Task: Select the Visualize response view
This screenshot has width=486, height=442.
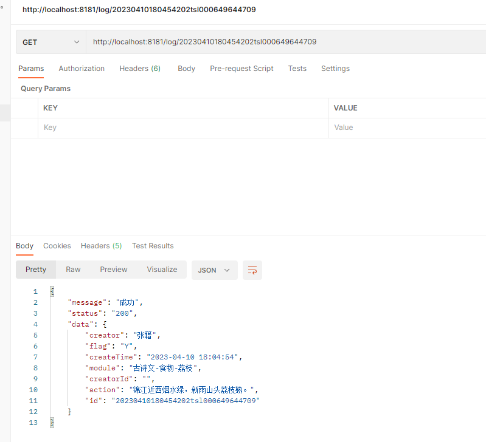Action: coord(162,270)
